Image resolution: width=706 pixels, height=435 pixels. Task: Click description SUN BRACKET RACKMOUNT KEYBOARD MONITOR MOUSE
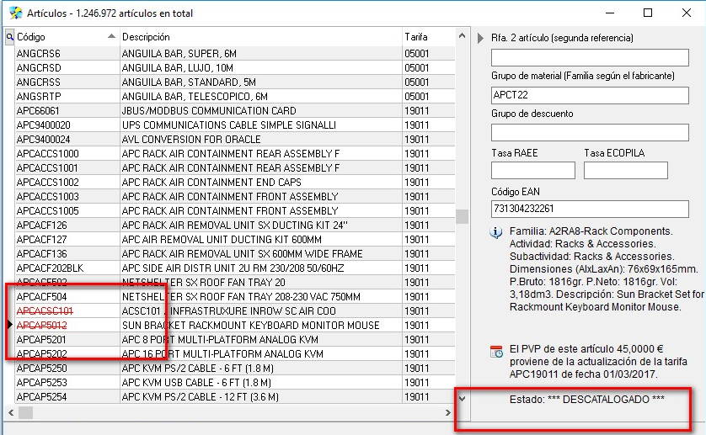click(251, 326)
